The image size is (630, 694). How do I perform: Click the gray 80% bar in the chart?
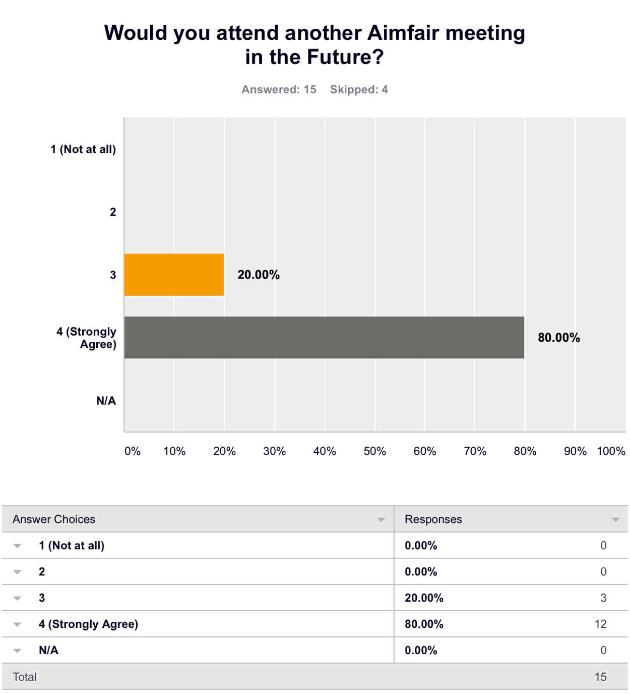(x=324, y=337)
